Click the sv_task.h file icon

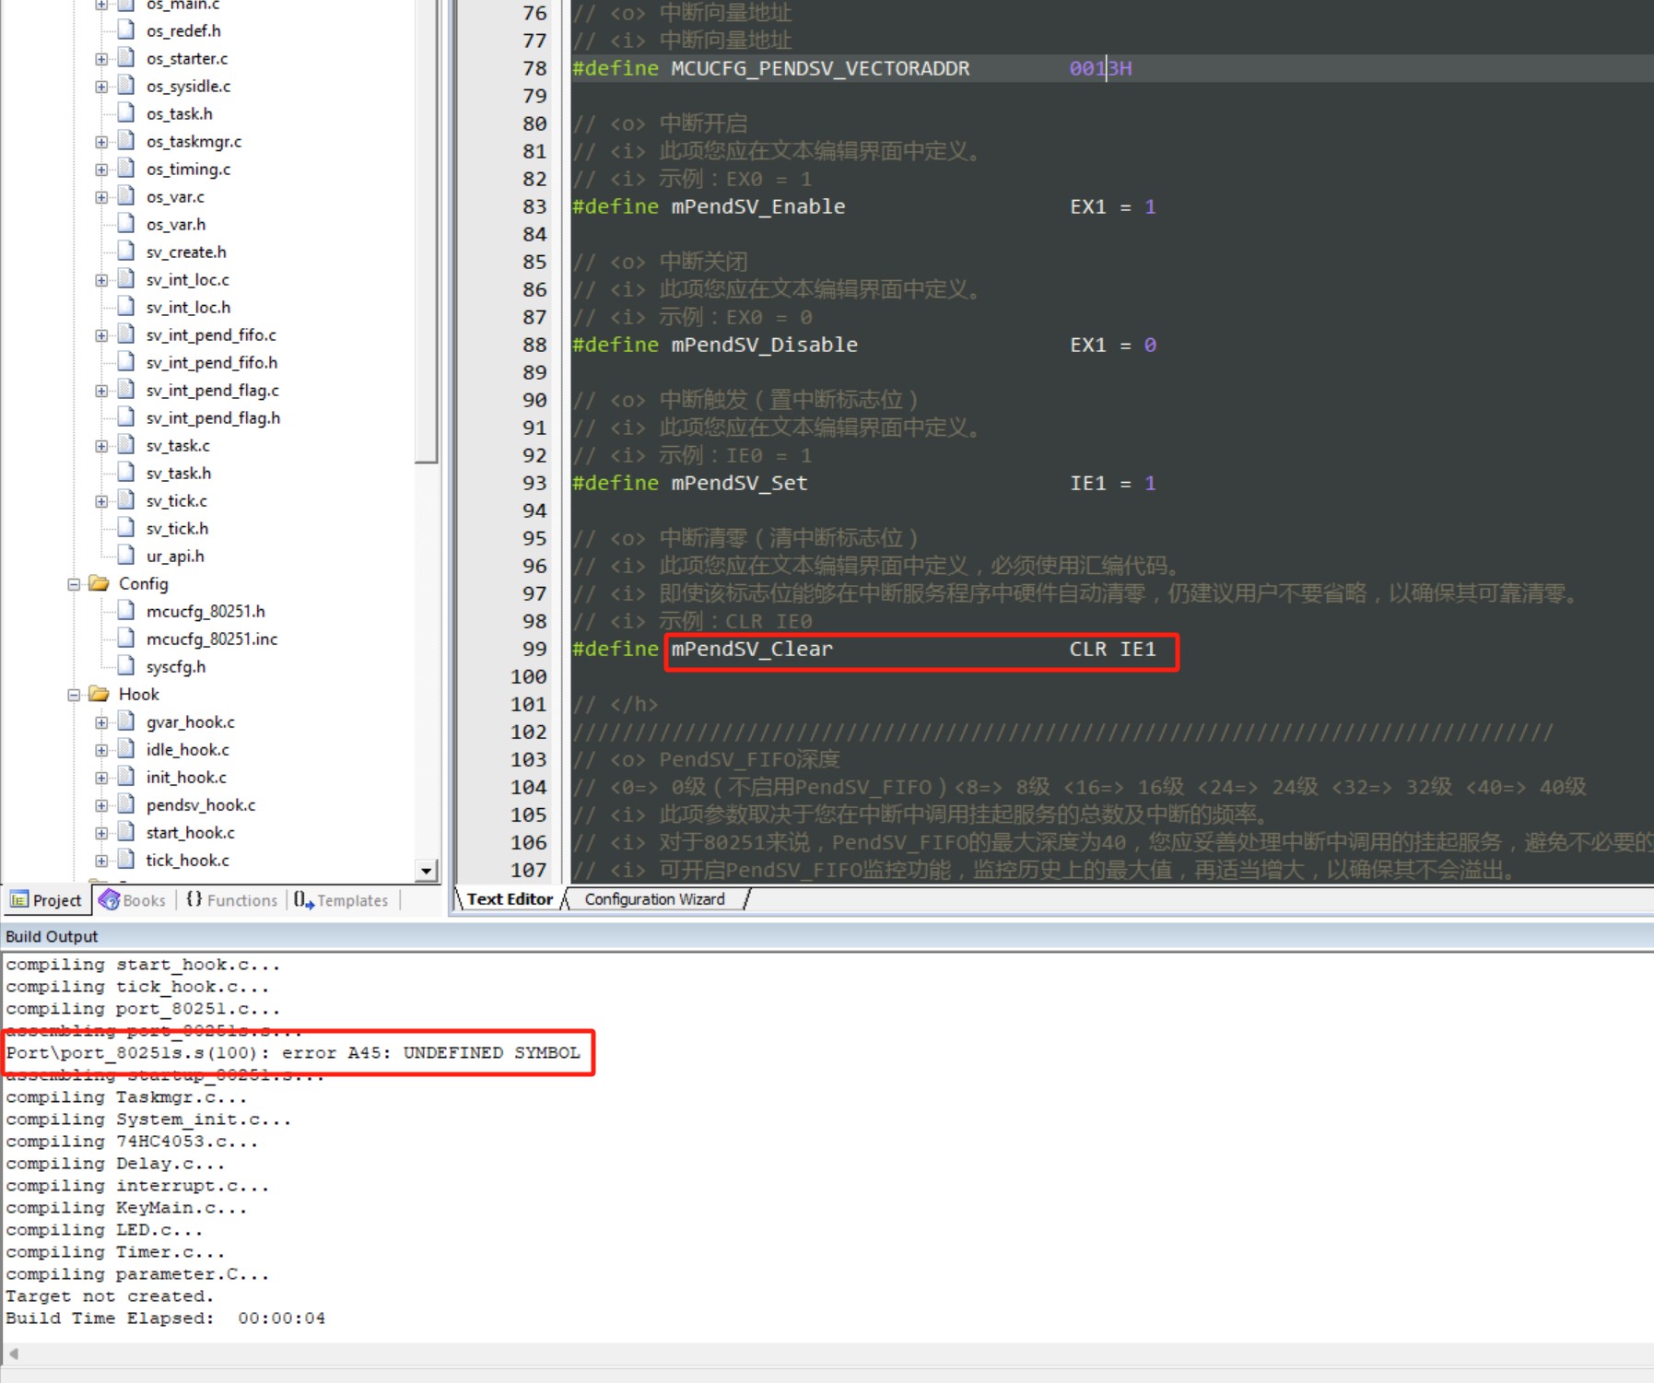tap(126, 472)
